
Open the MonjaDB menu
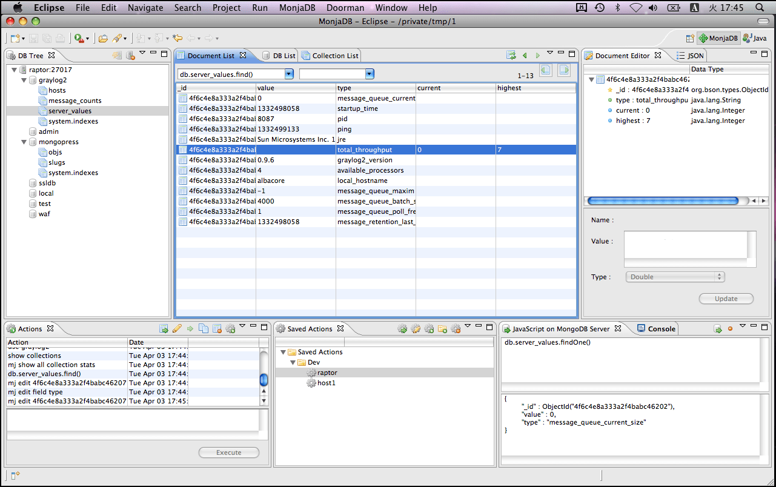299,8
